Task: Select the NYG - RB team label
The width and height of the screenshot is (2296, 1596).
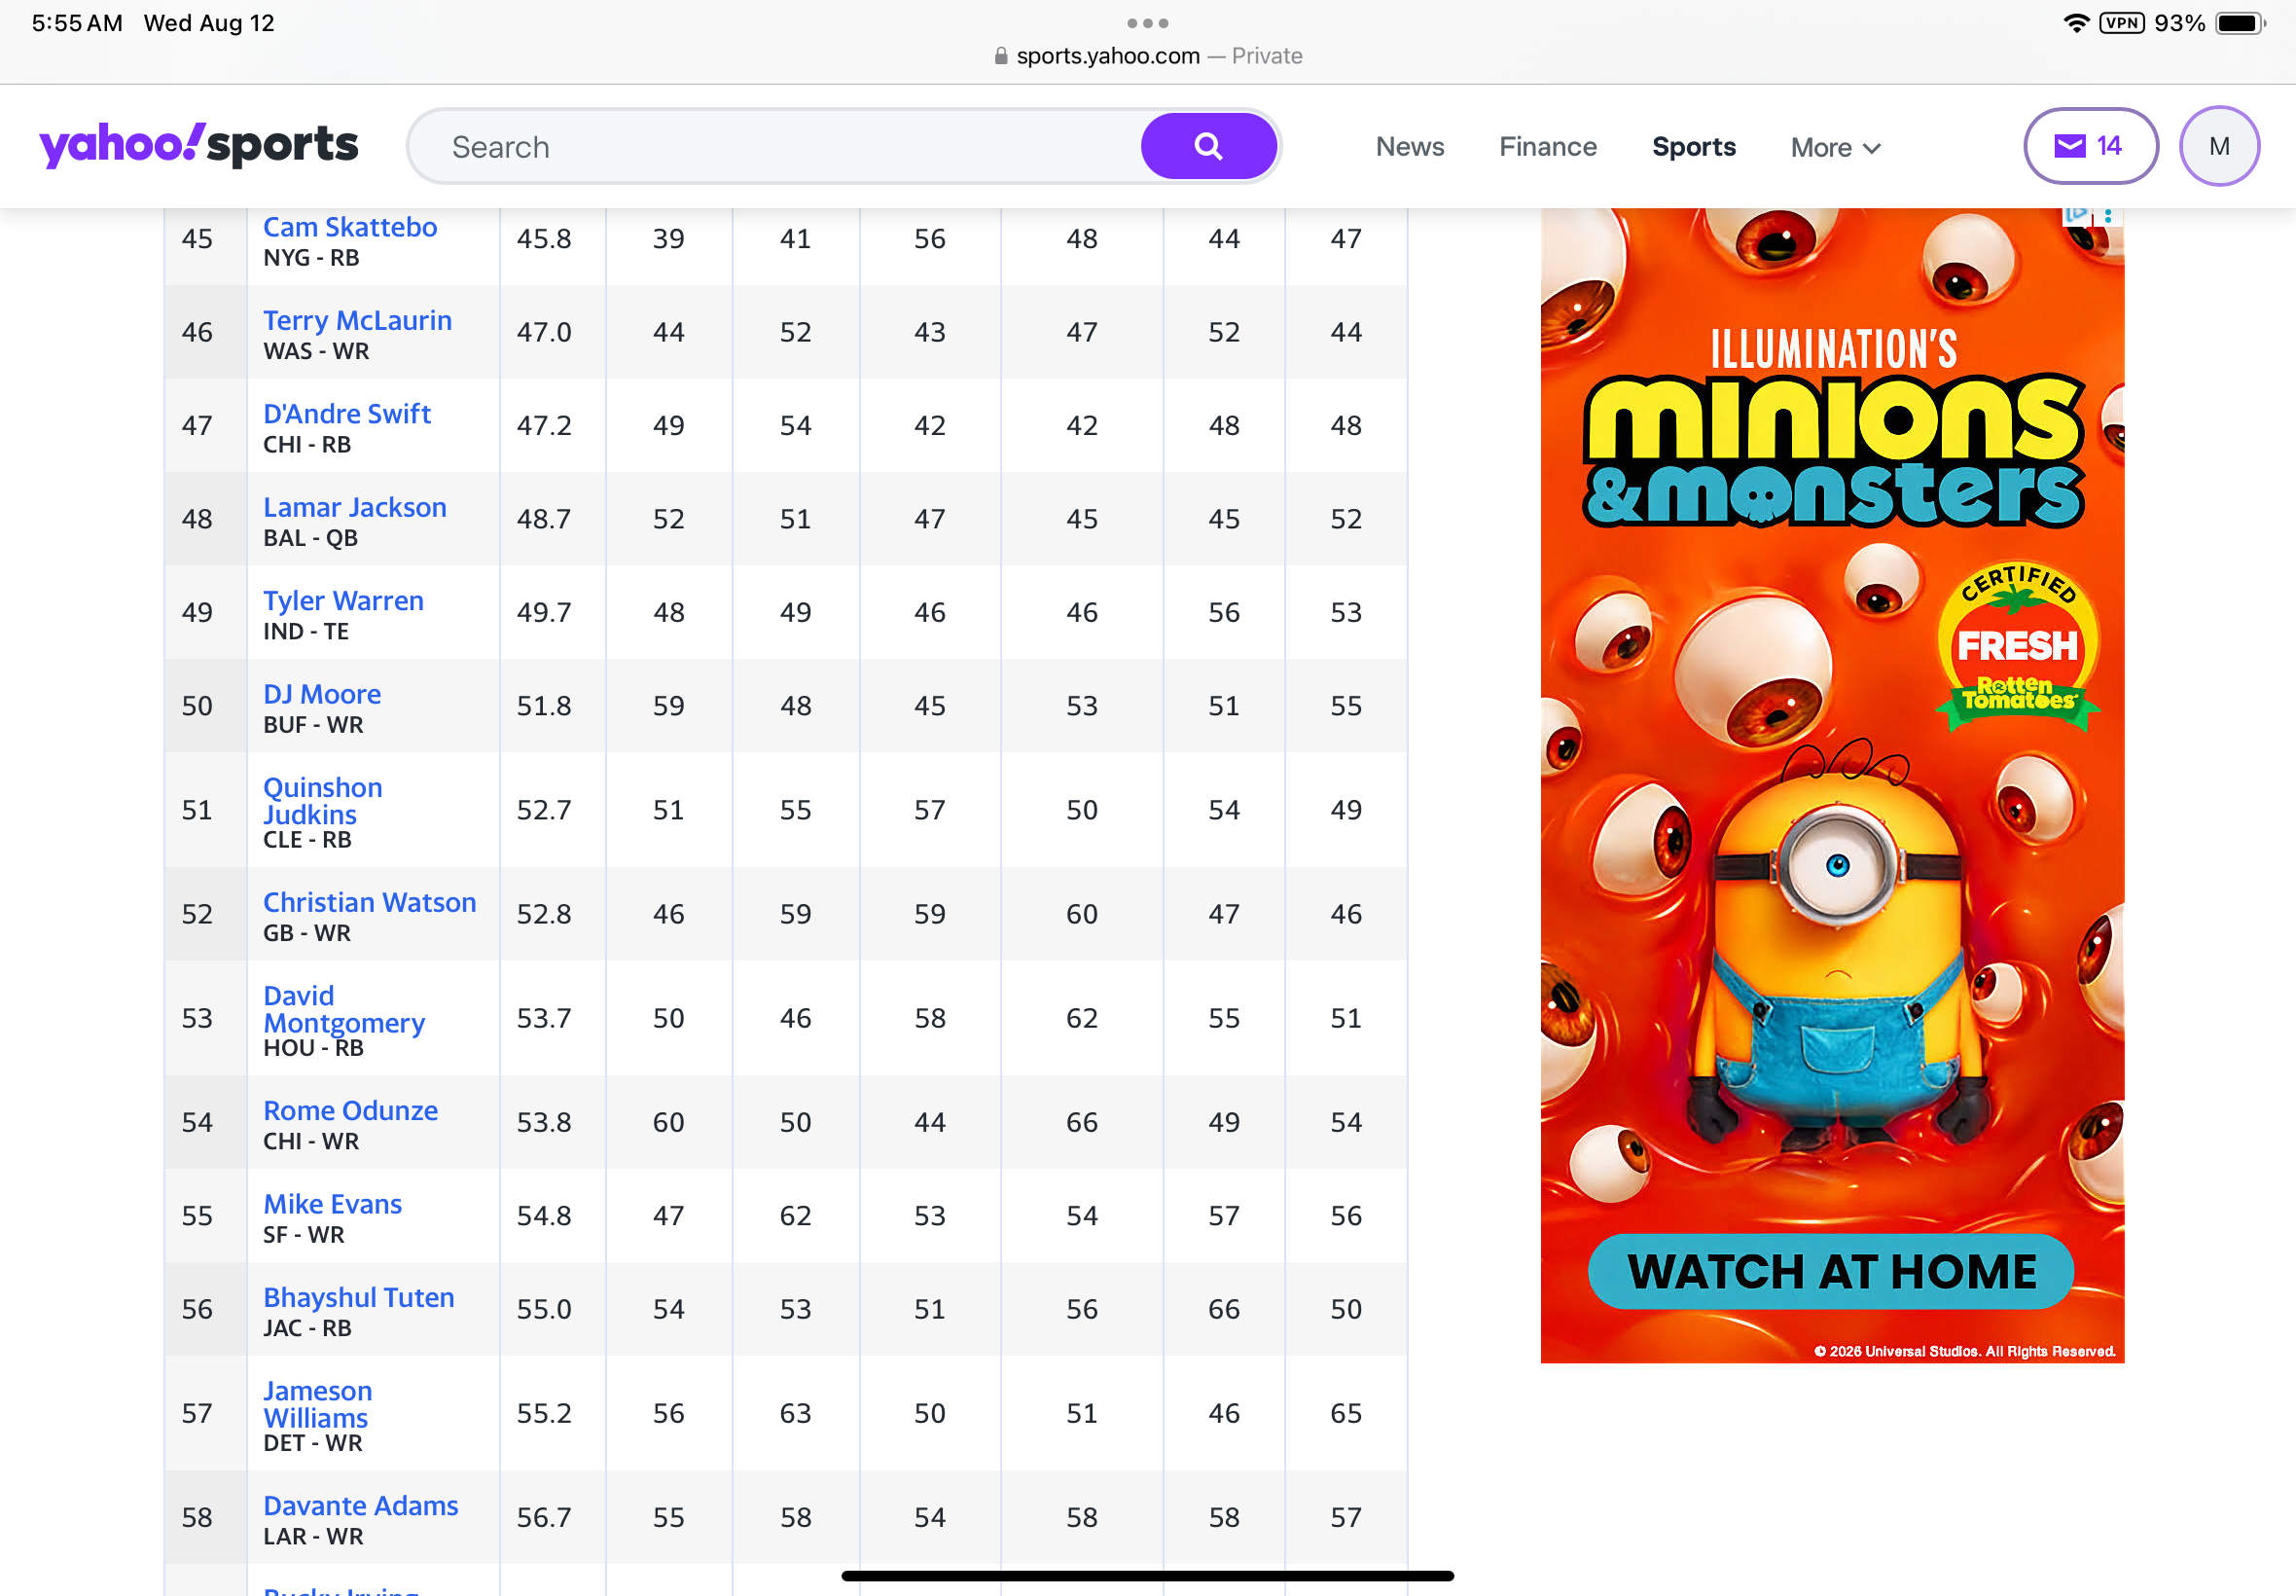Action: (311, 257)
